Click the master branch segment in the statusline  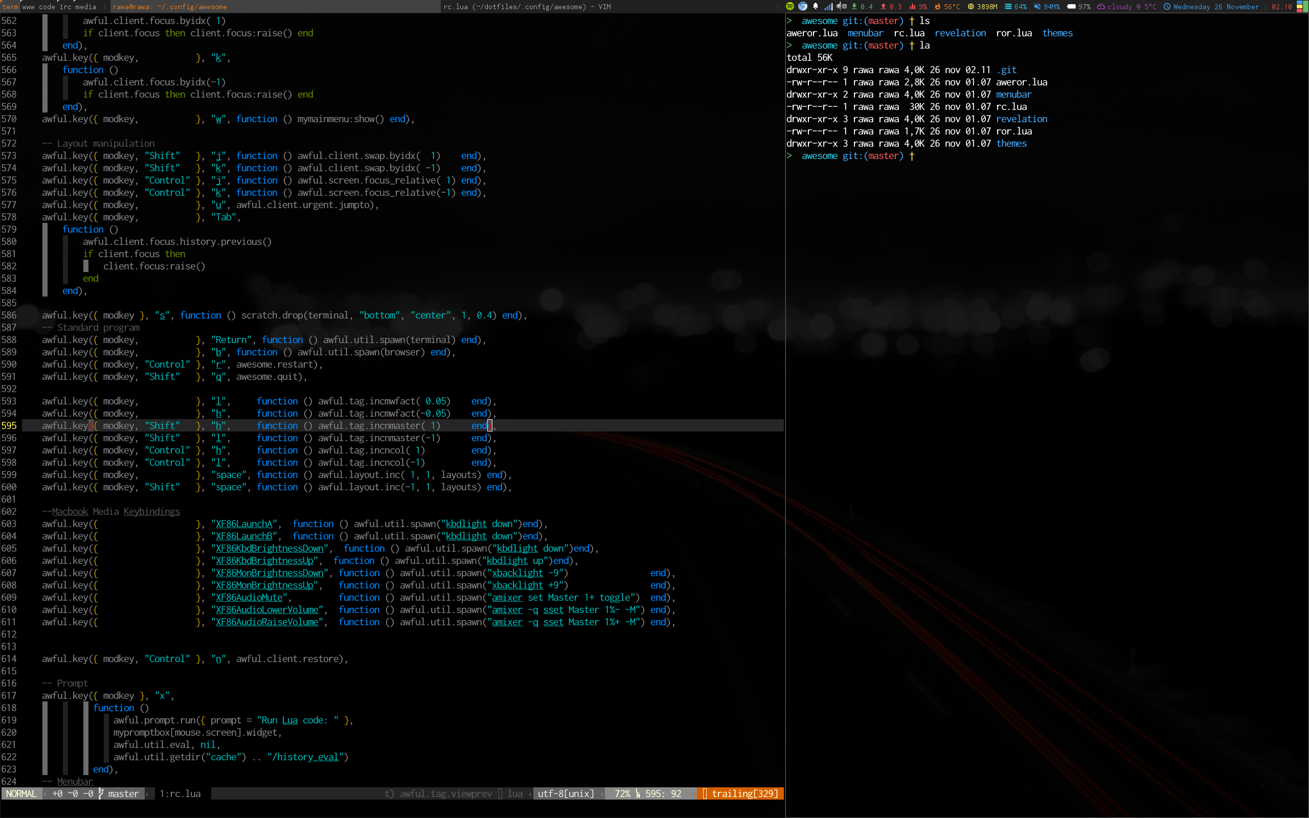[123, 793]
